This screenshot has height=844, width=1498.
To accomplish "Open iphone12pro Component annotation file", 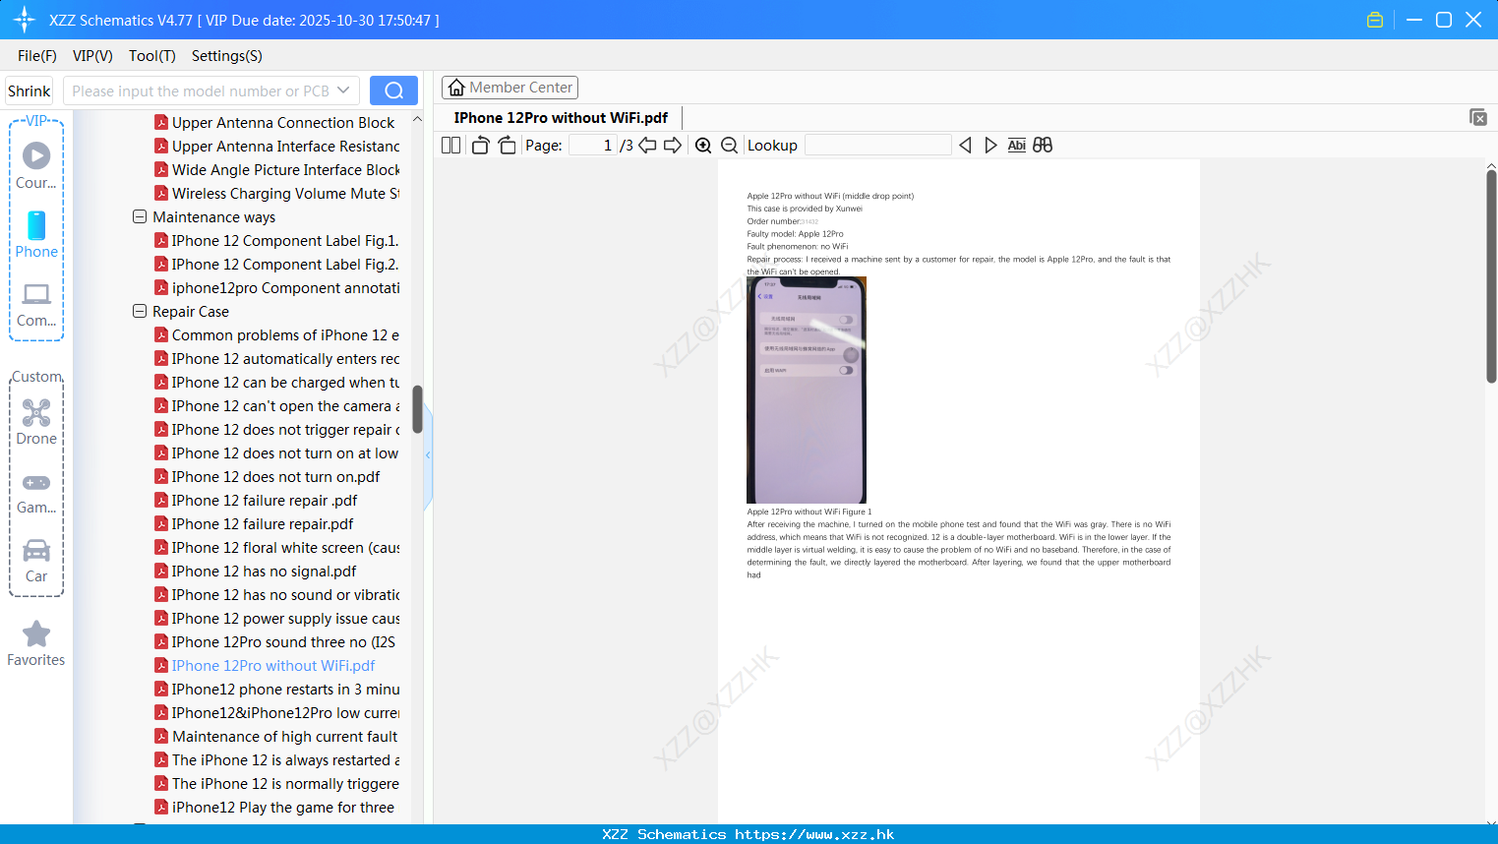I will (277, 287).
